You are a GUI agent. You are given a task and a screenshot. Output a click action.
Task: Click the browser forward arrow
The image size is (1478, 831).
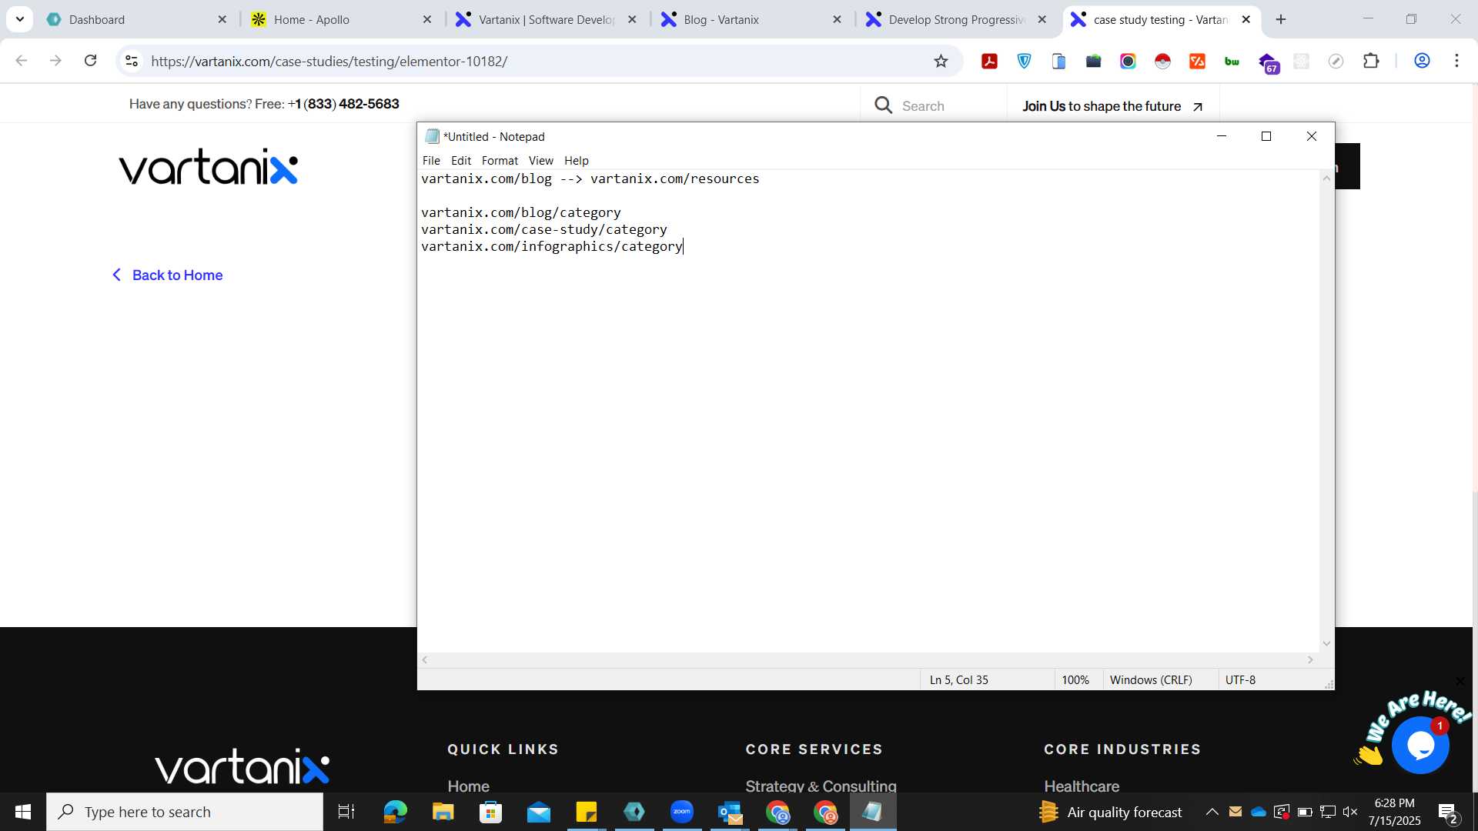click(x=55, y=61)
